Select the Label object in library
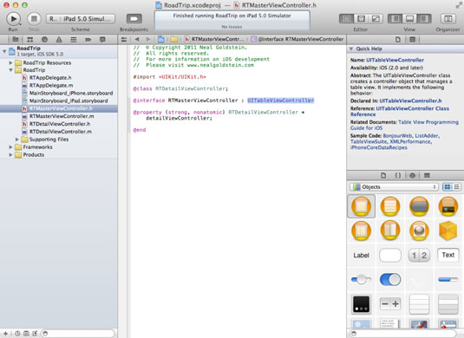This screenshot has width=464, height=338. coord(361,255)
